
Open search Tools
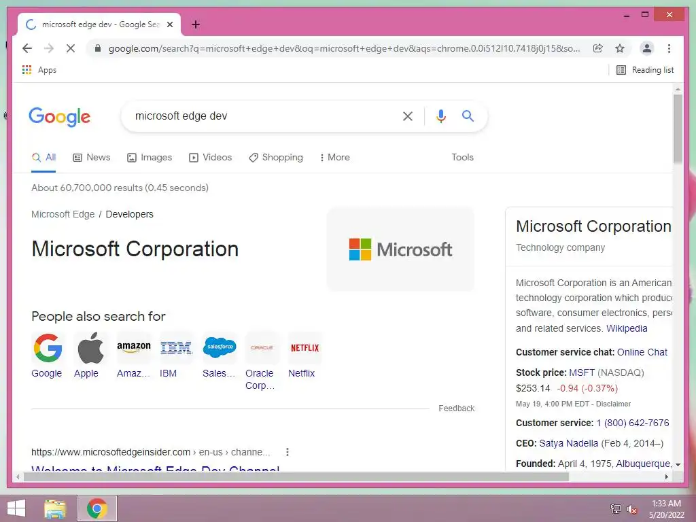pos(462,158)
